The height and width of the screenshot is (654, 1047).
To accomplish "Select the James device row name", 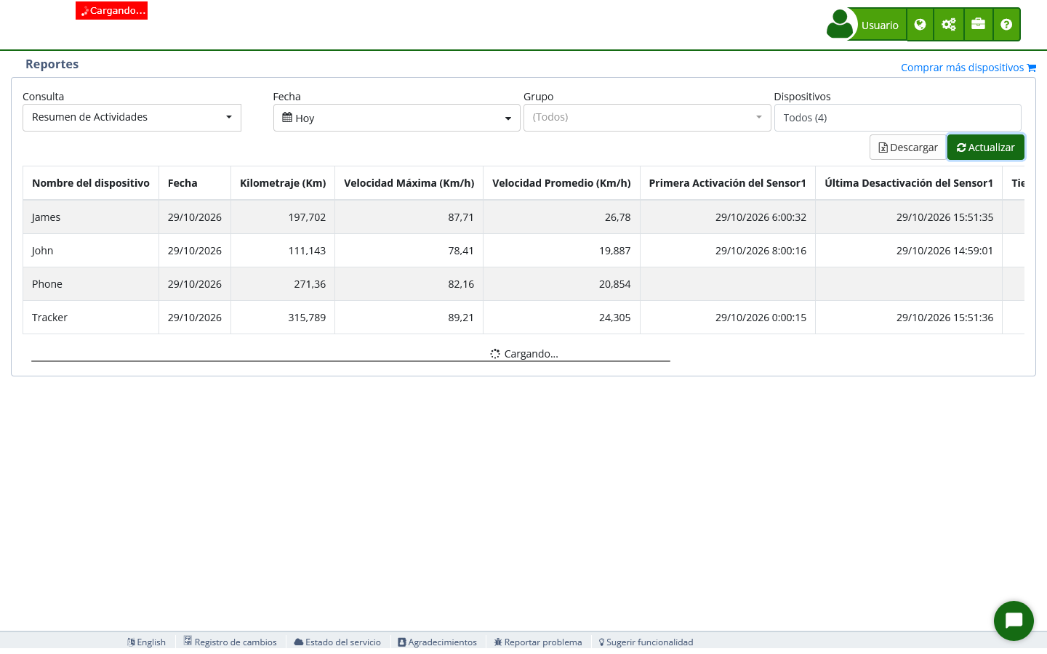I will [x=47, y=217].
